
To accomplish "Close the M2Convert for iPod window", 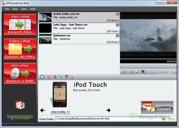I will point(172,2).
